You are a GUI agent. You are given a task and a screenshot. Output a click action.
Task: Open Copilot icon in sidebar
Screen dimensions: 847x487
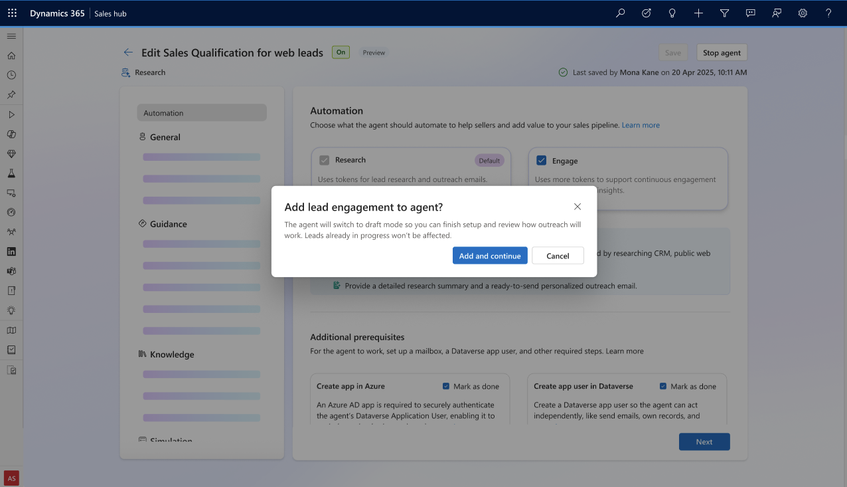click(x=11, y=134)
